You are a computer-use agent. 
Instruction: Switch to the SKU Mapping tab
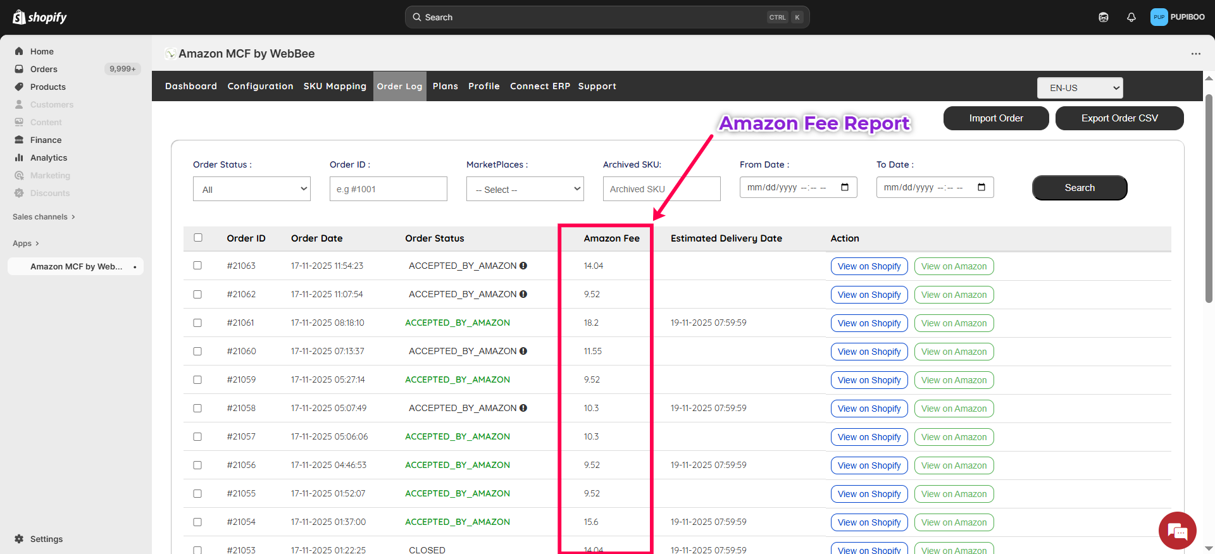point(335,86)
